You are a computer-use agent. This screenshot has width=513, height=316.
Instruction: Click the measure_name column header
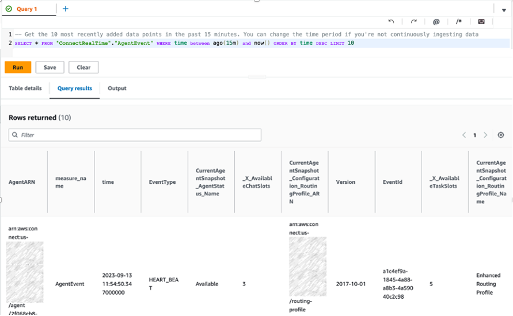(x=71, y=182)
